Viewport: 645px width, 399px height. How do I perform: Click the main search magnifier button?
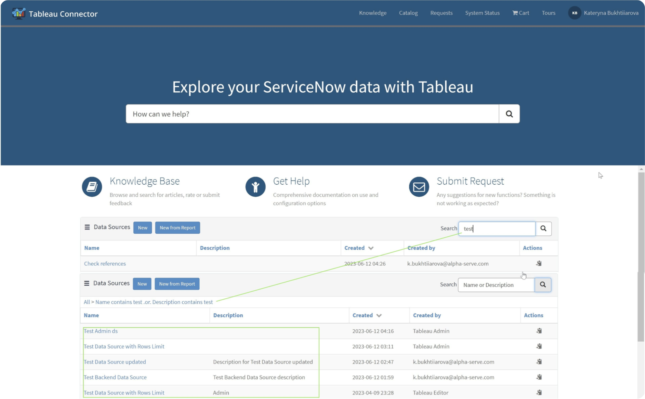click(509, 114)
